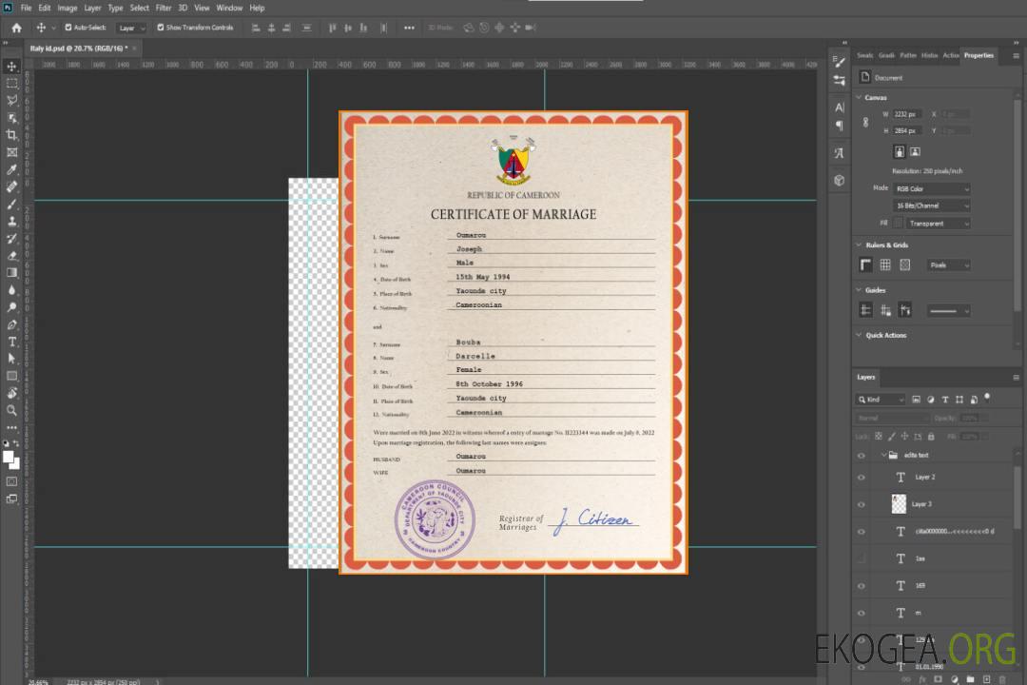The height and width of the screenshot is (685, 1027).
Task: Select the Hand tool
Action: [x=11, y=393]
